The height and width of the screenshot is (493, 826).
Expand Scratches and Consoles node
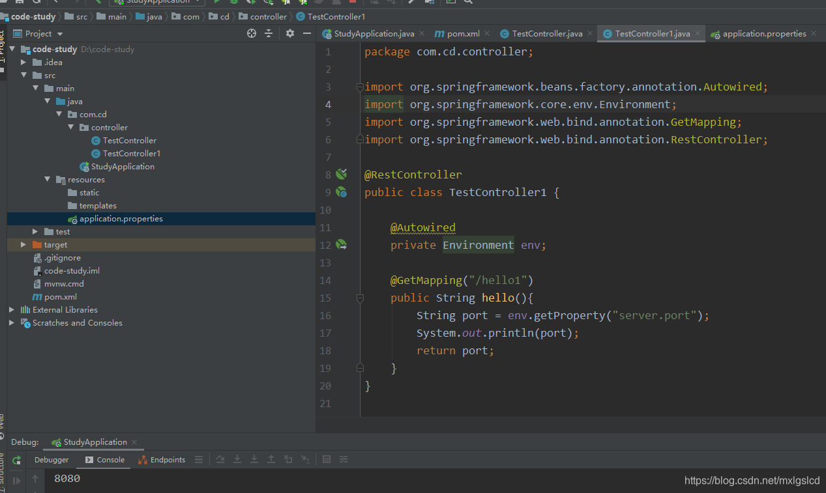point(12,323)
